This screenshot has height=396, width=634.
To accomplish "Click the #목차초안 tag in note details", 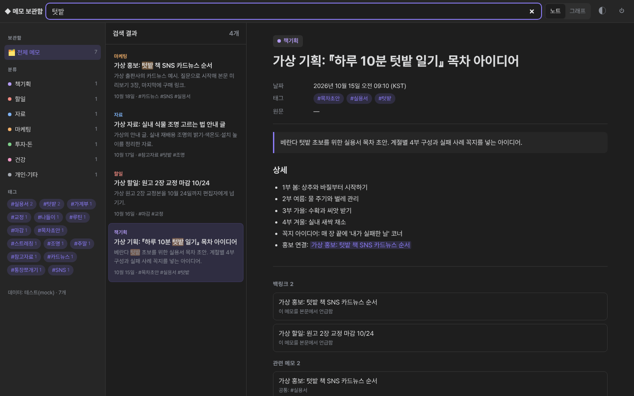I will click(328, 99).
